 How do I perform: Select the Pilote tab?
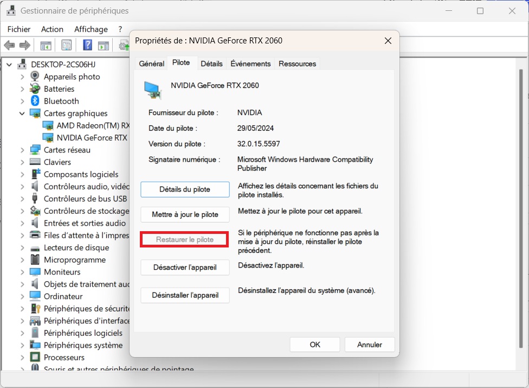click(x=181, y=62)
